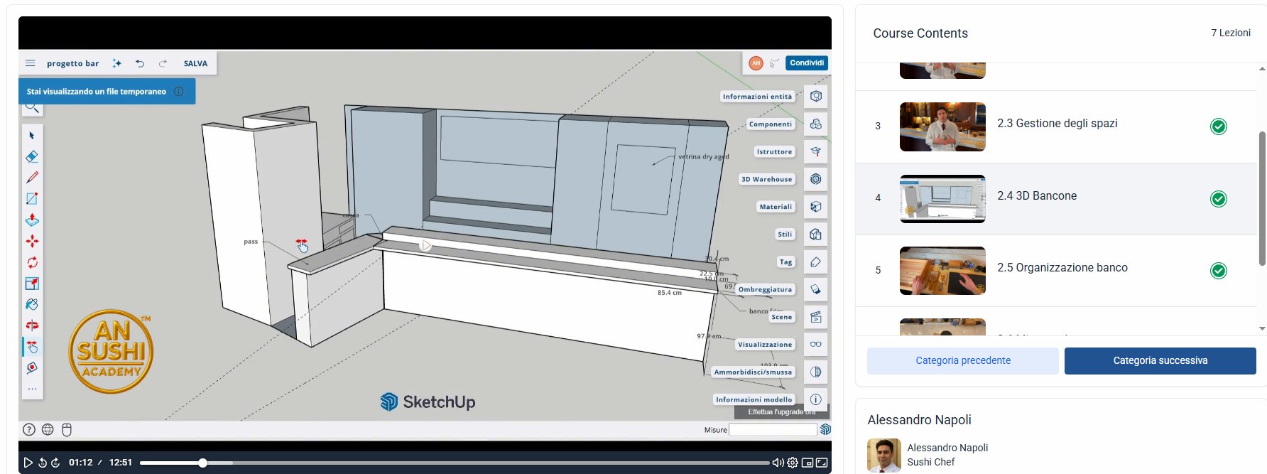
Task: Select the Eraser tool
Action: point(32,156)
